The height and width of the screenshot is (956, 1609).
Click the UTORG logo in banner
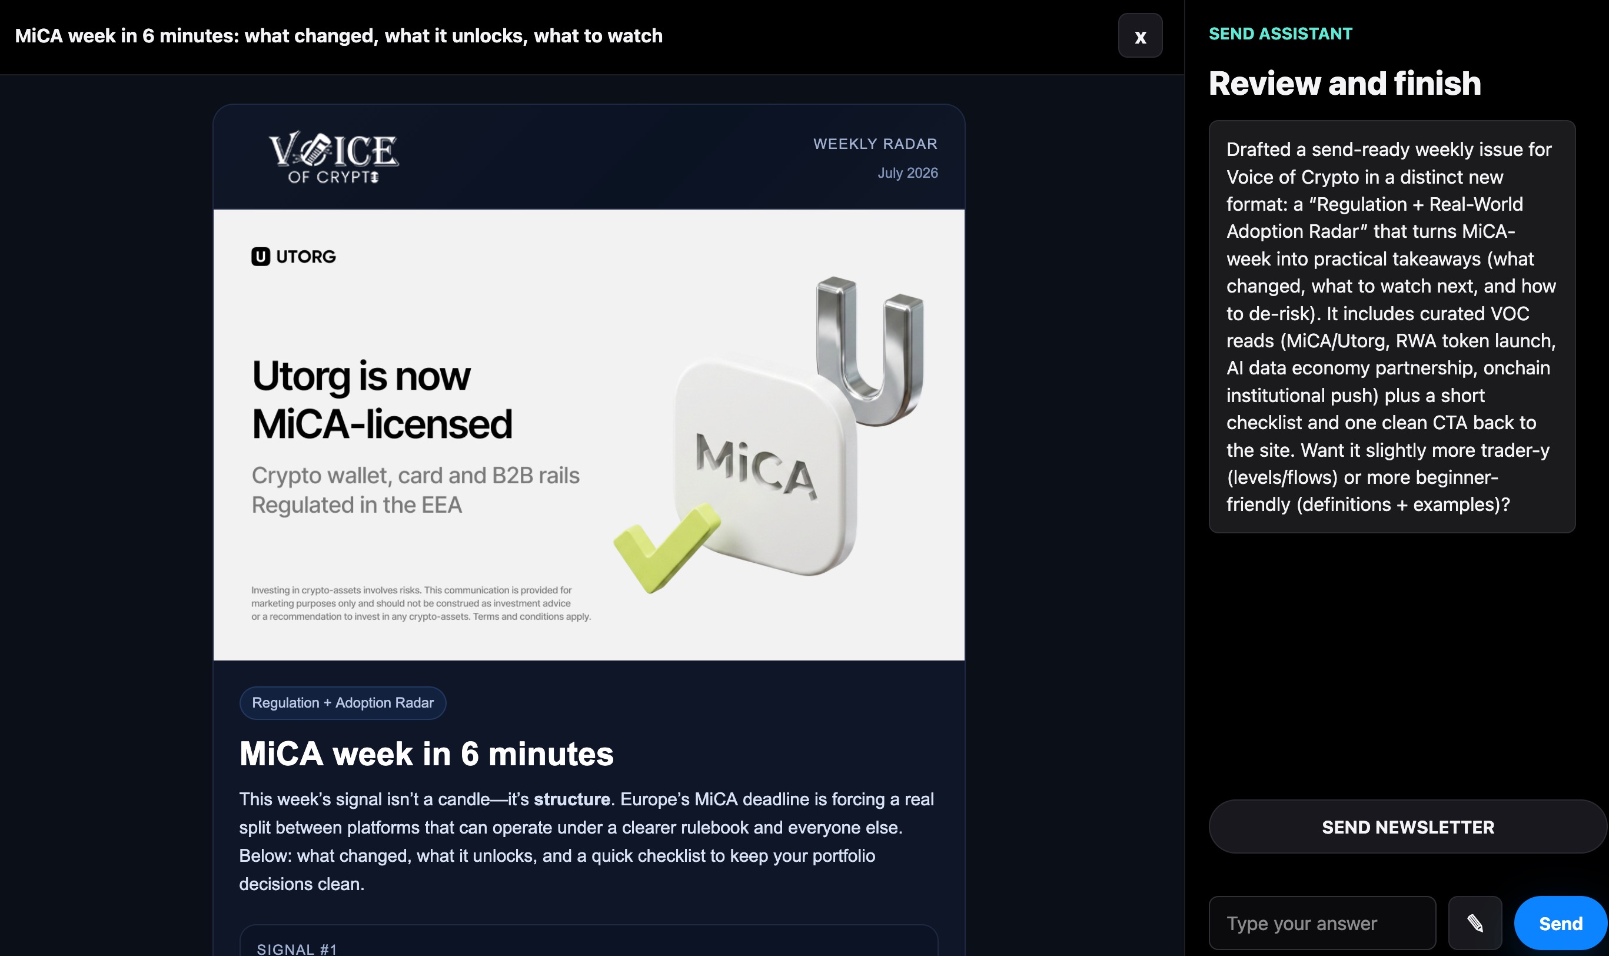[x=294, y=257]
